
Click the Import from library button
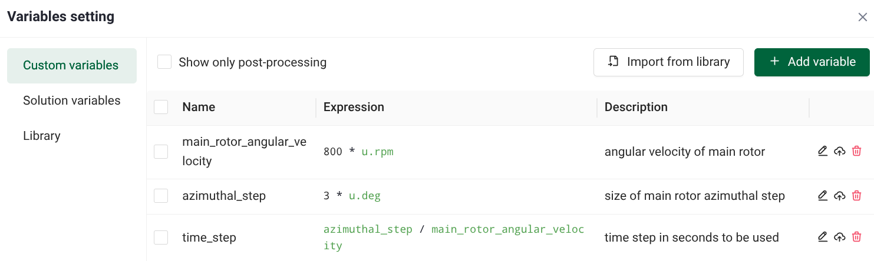pyautogui.click(x=668, y=62)
